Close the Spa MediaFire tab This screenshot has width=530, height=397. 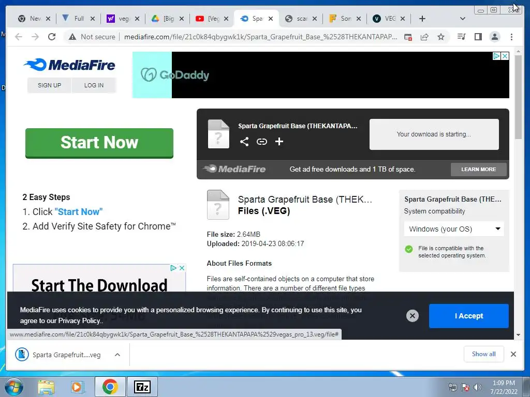tap(270, 19)
